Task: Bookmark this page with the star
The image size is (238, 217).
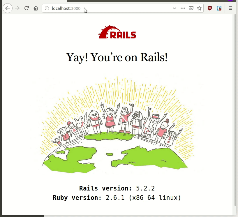Action: pyautogui.click(x=199, y=8)
